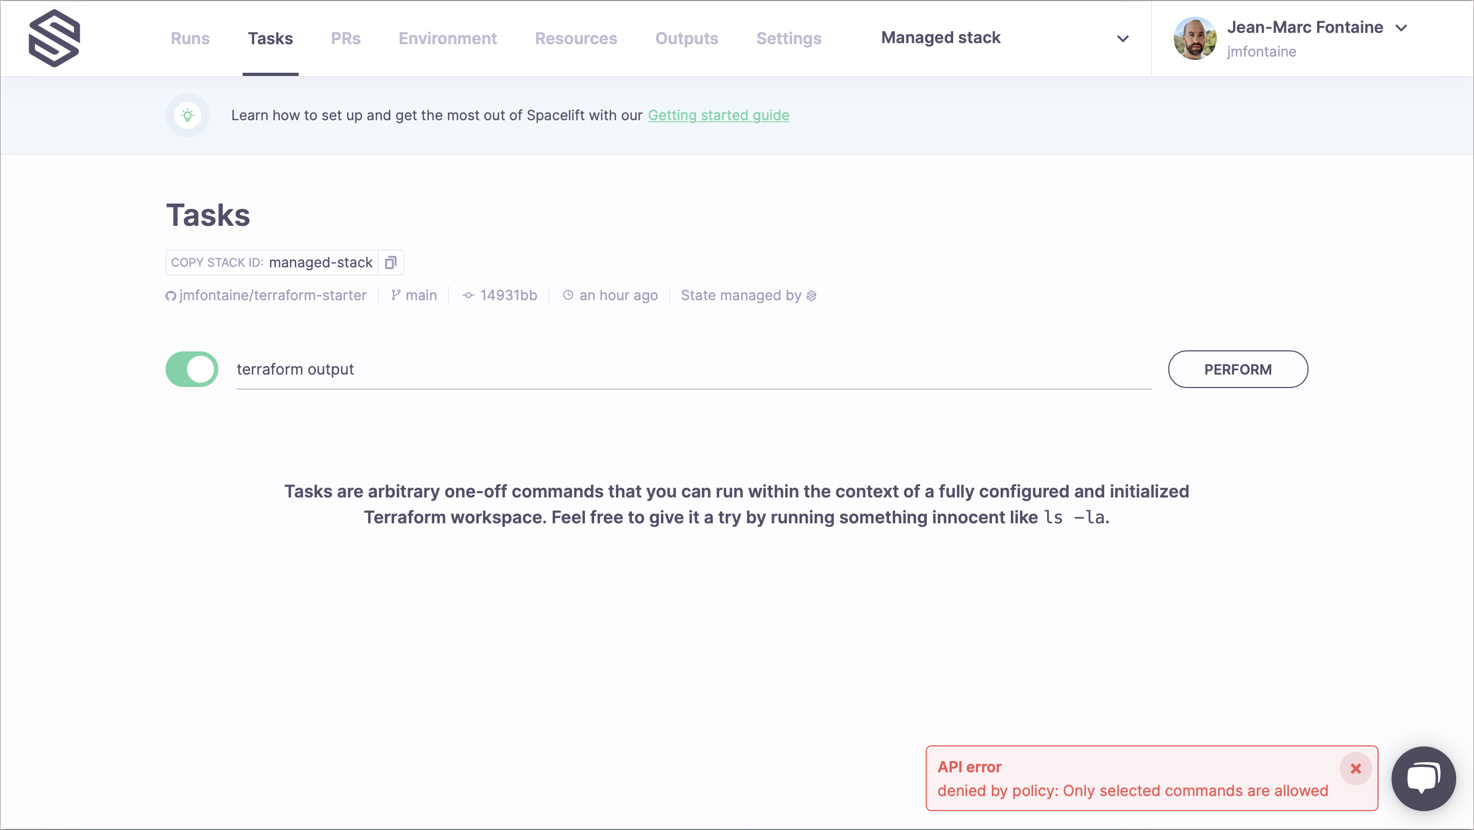Screen dimensions: 1474x830
Task: Open the Getting started guide link
Action: pyautogui.click(x=718, y=115)
